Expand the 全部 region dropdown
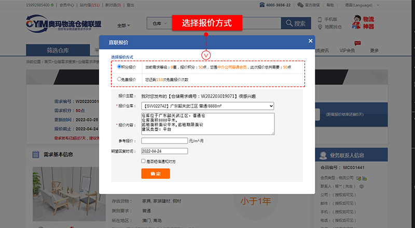This screenshot has width=415, height=228. (123, 25)
